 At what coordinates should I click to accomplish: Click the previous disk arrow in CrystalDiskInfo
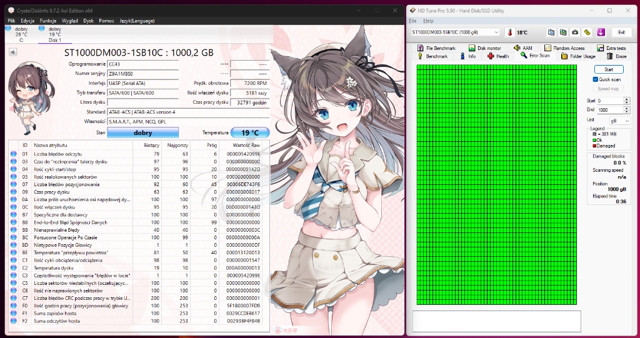12,52
